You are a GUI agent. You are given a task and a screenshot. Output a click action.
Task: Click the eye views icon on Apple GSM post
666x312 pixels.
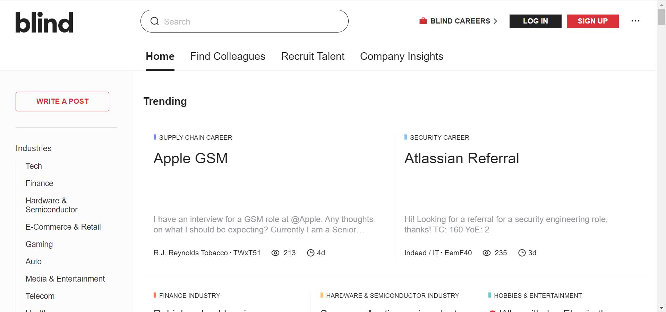[x=275, y=253]
